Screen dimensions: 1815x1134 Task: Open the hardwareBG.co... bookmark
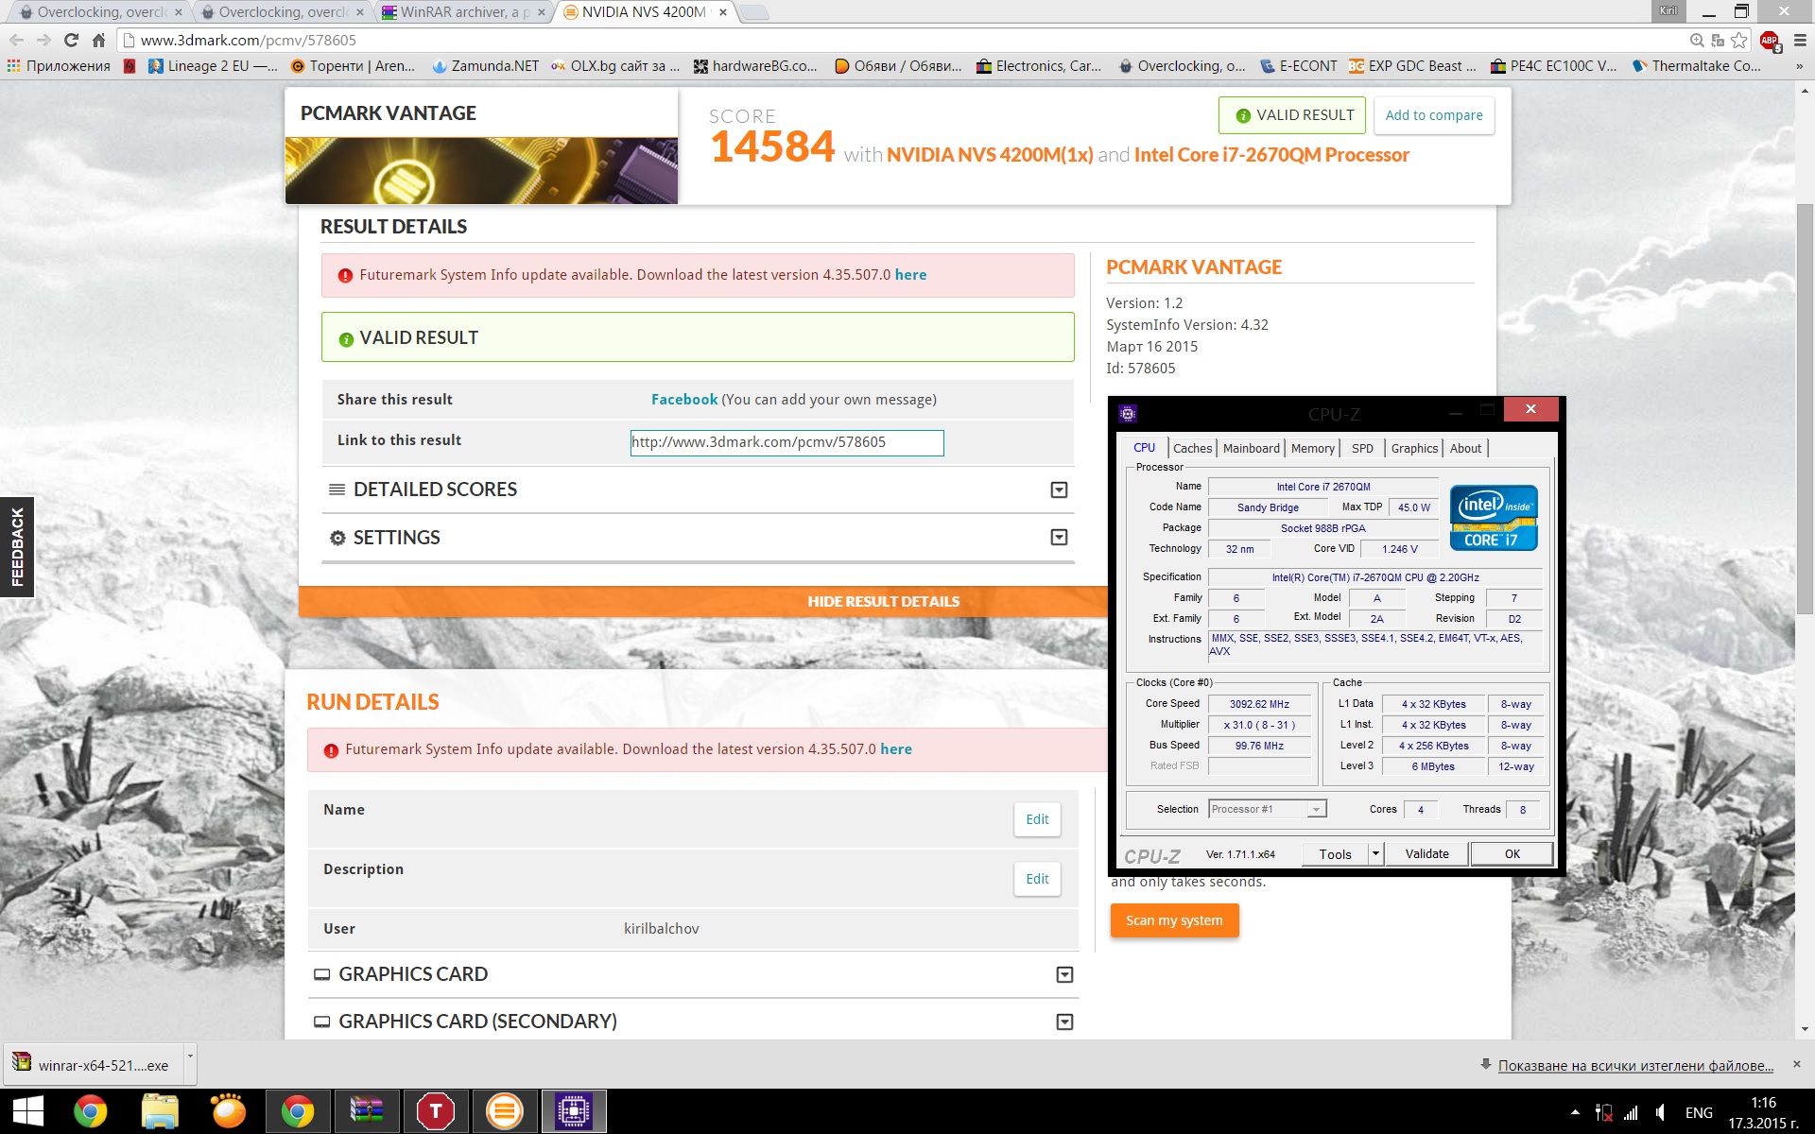(755, 66)
